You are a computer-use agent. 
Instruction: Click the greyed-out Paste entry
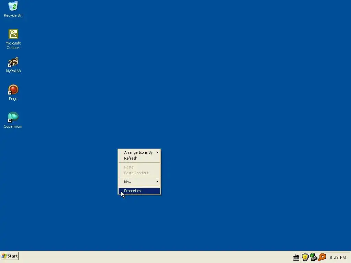click(x=139, y=167)
